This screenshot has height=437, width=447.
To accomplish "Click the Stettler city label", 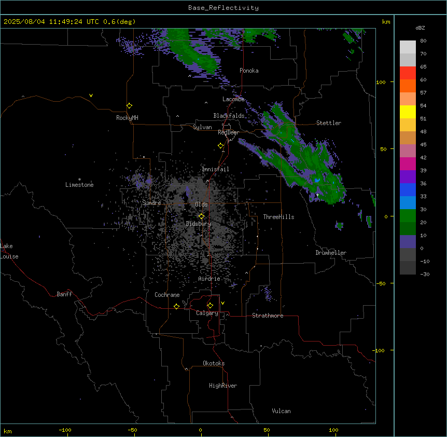I will click(329, 123).
